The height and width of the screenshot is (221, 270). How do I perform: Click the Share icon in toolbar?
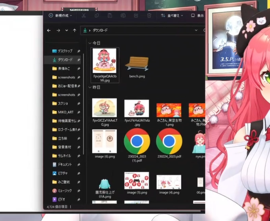136,16
